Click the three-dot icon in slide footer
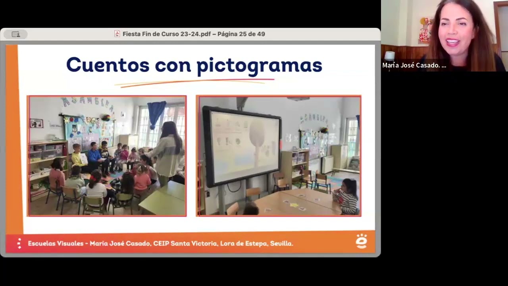508x286 pixels. pos(19,243)
